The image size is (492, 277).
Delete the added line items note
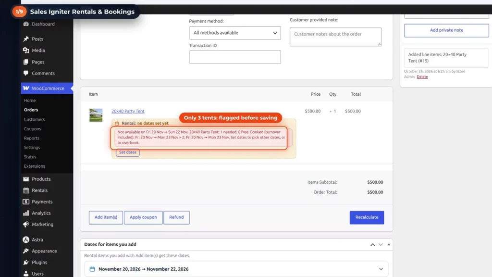pos(422,76)
